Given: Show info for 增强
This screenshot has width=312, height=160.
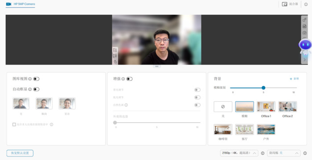Looking at the screenshot, I should pyautogui.click(x=123, y=79).
